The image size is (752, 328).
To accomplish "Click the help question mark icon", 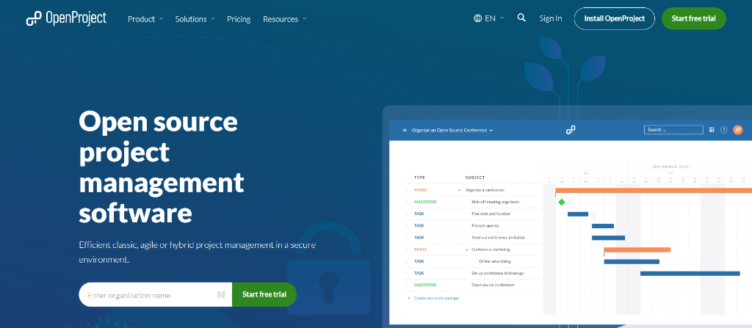I will pos(724,129).
